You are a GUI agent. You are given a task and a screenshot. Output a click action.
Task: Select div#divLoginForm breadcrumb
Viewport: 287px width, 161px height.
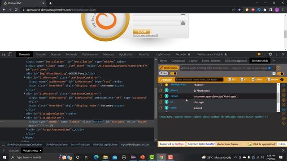[57, 144]
